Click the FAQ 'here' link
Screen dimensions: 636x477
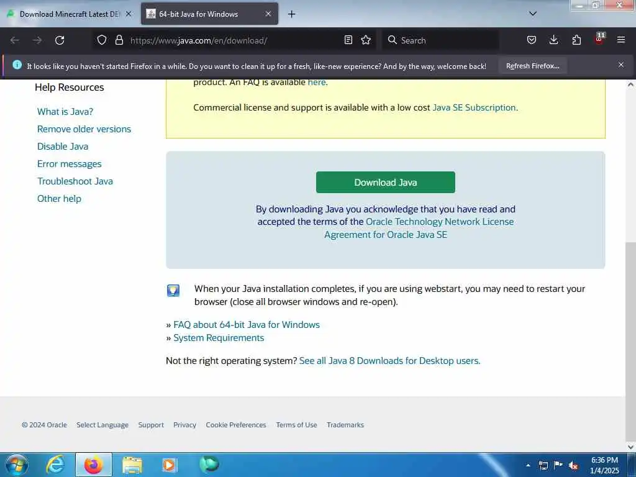click(x=316, y=83)
